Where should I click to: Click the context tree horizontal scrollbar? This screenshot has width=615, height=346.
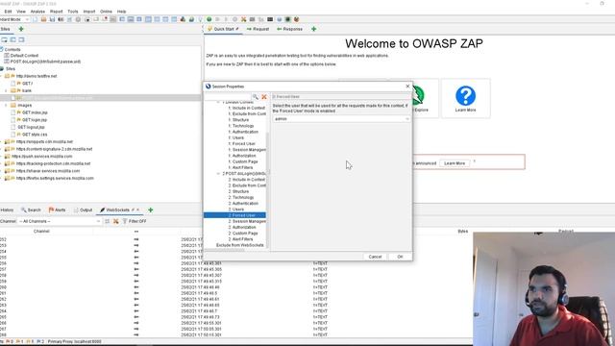pyautogui.click(x=224, y=250)
